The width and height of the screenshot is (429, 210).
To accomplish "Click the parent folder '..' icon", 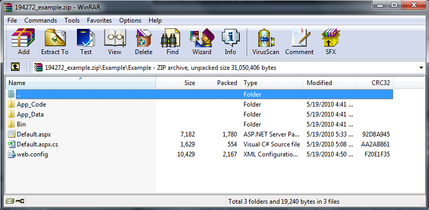I will tap(11, 94).
